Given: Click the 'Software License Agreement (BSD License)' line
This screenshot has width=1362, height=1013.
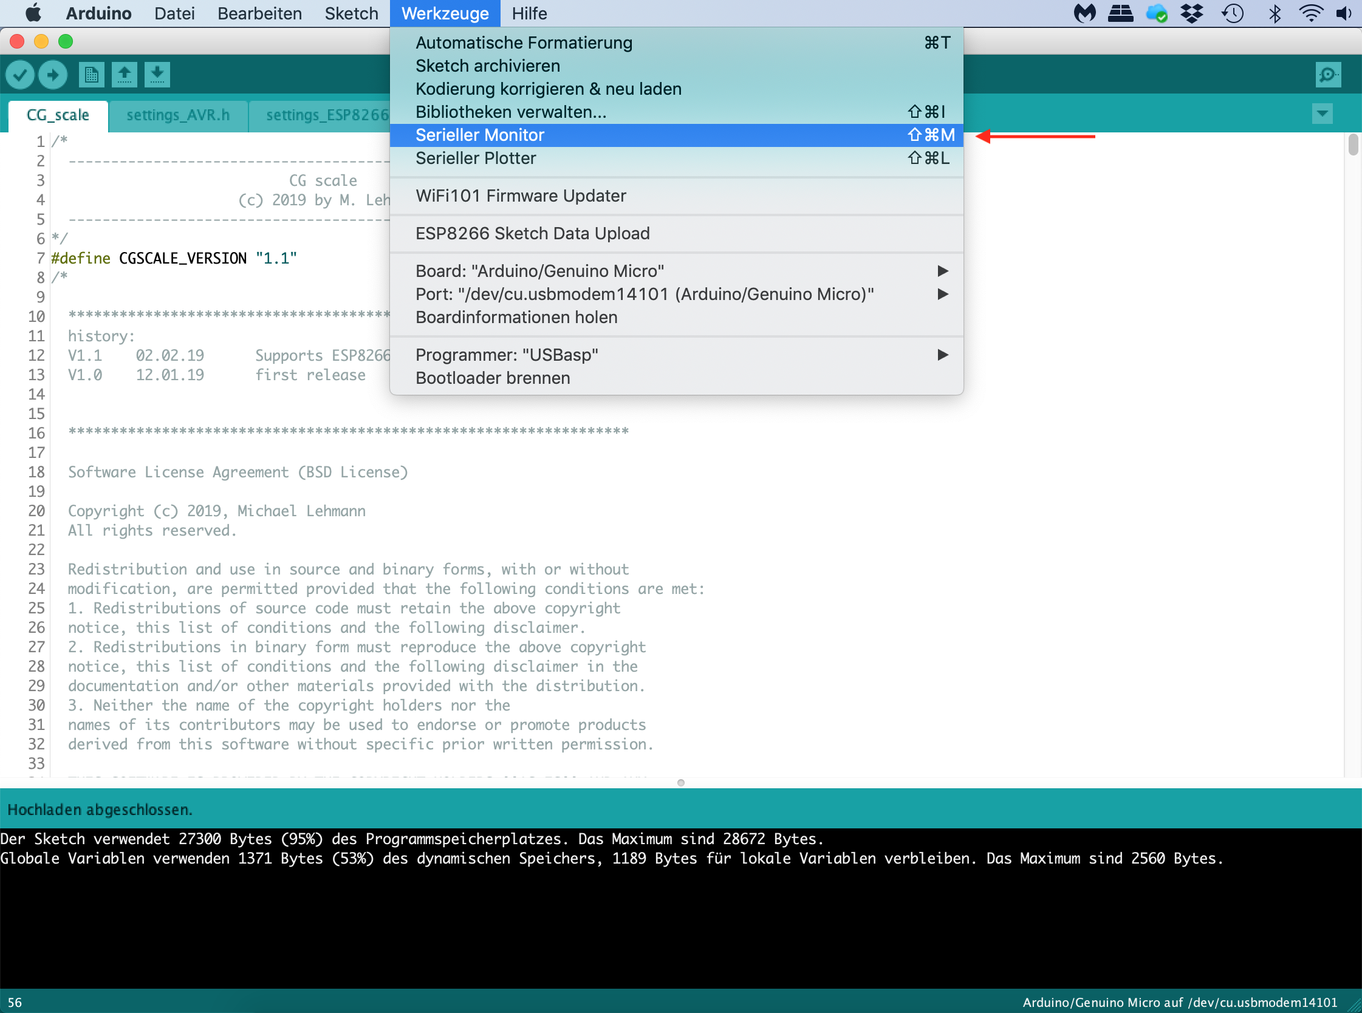Looking at the screenshot, I should coord(238,472).
